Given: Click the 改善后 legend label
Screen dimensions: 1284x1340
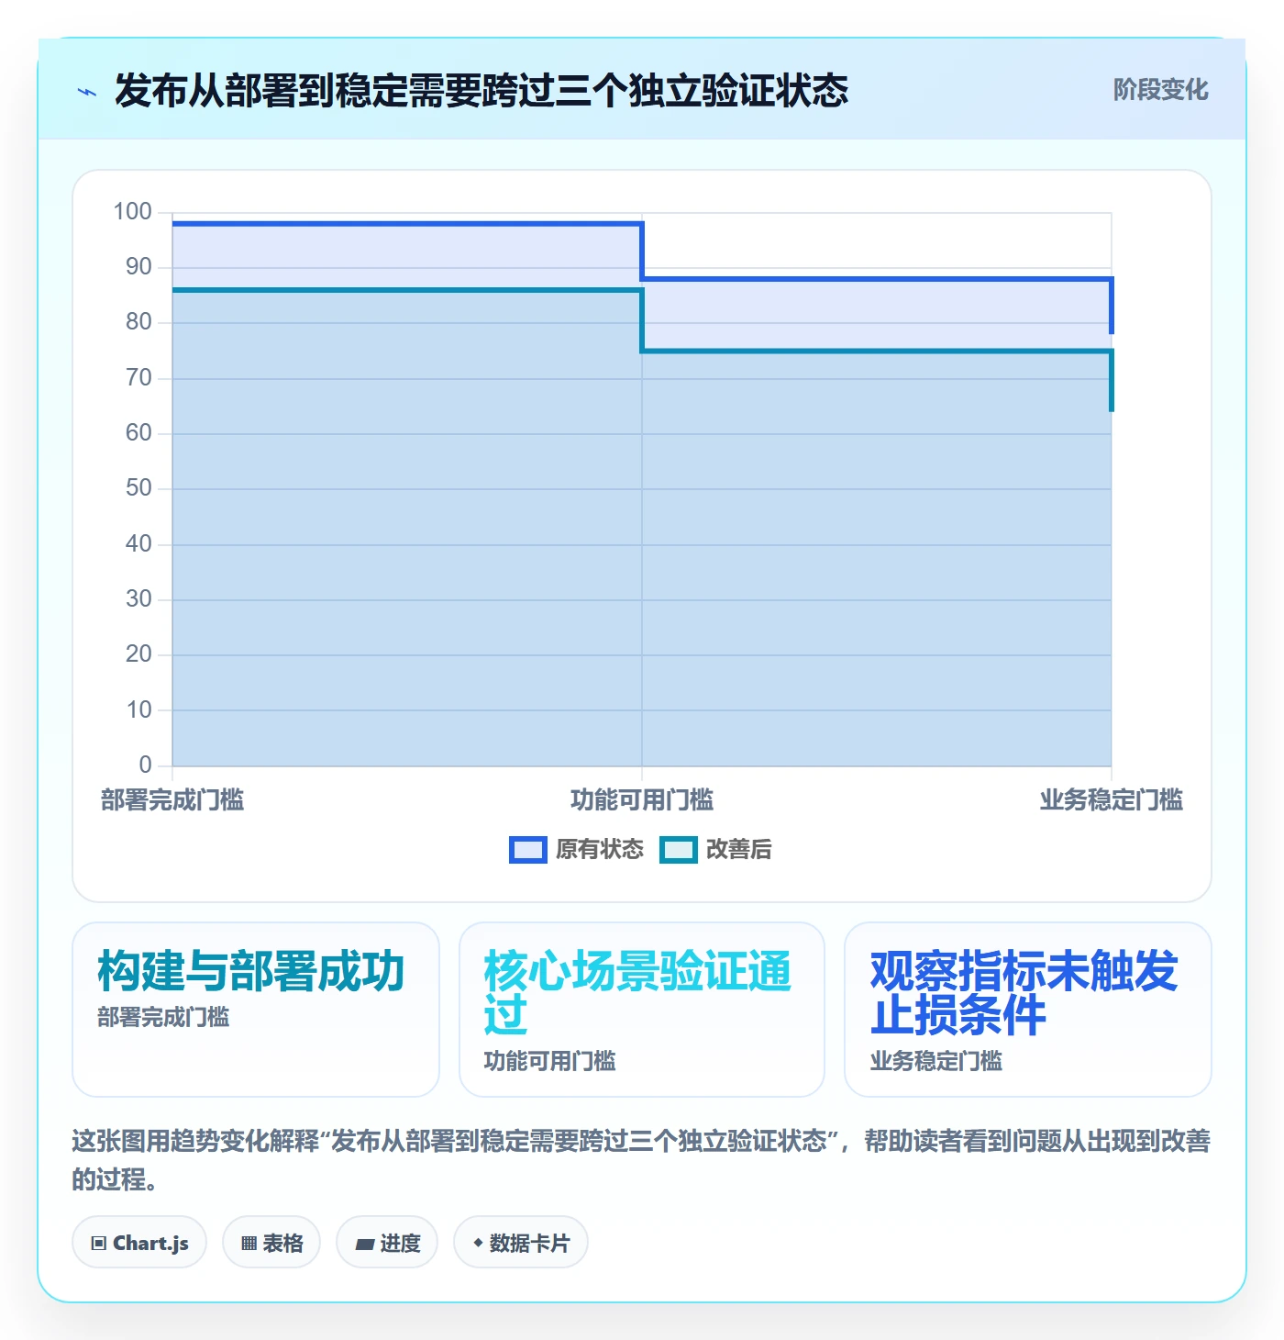Looking at the screenshot, I should coord(739,850).
